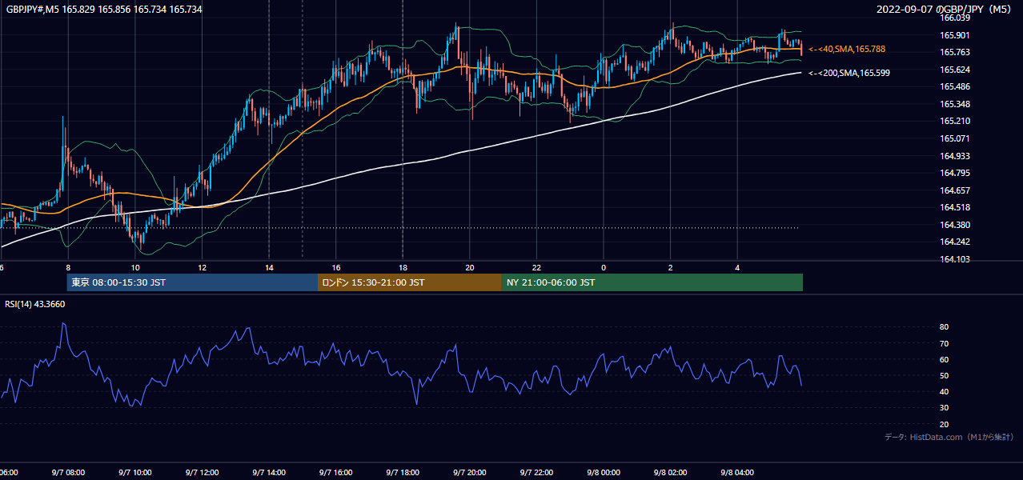The width and height of the screenshot is (1023, 480).
Task: Select the 40 SMA label 165.788
Action: coord(847,50)
